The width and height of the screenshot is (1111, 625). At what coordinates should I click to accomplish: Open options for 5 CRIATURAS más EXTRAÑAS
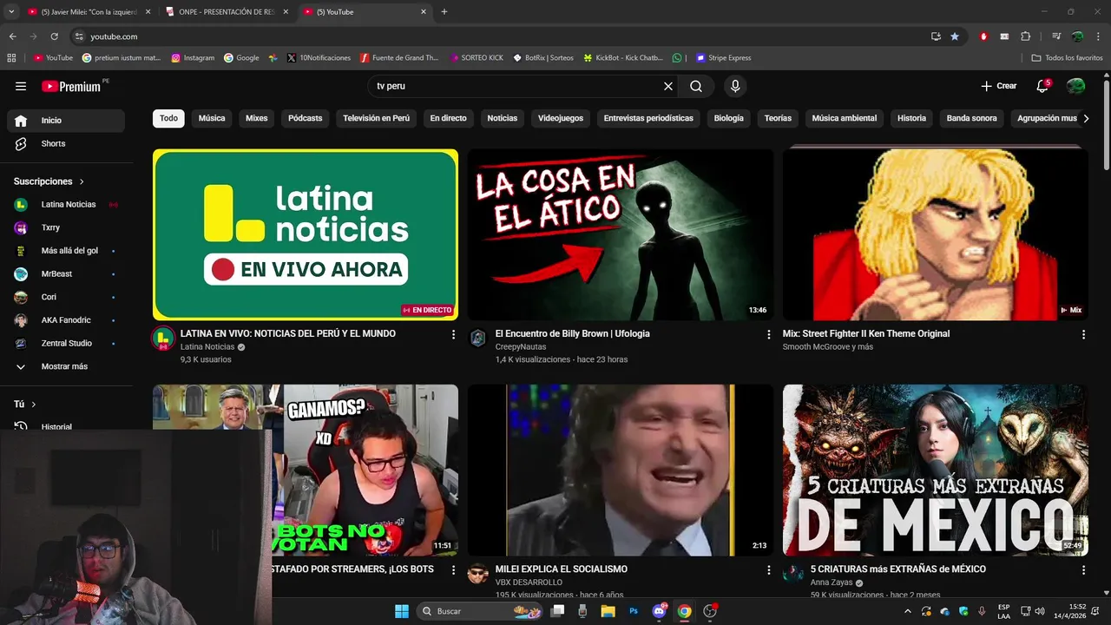click(1083, 570)
